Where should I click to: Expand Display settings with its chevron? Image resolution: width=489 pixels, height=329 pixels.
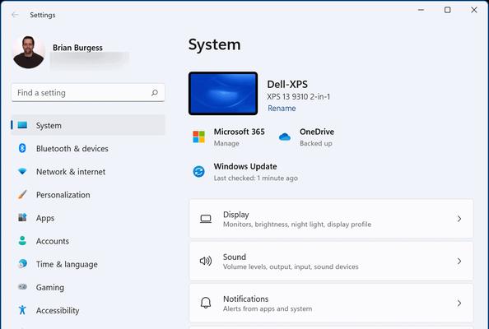coord(459,219)
